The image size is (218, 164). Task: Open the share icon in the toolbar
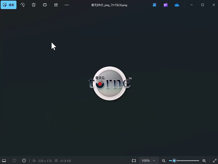pos(56,5)
